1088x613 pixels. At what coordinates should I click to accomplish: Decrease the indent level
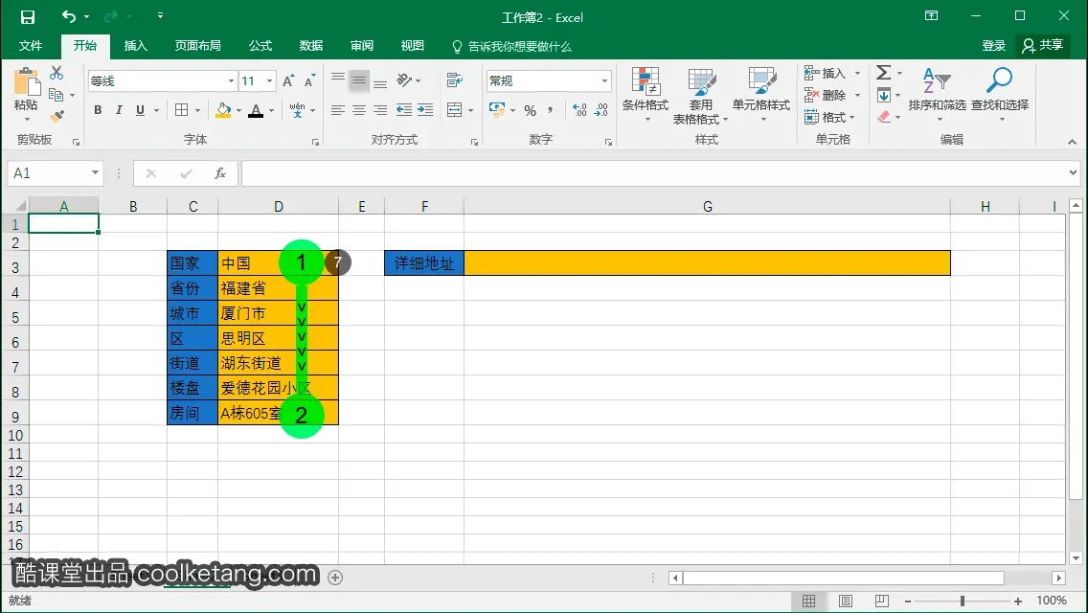click(x=404, y=110)
